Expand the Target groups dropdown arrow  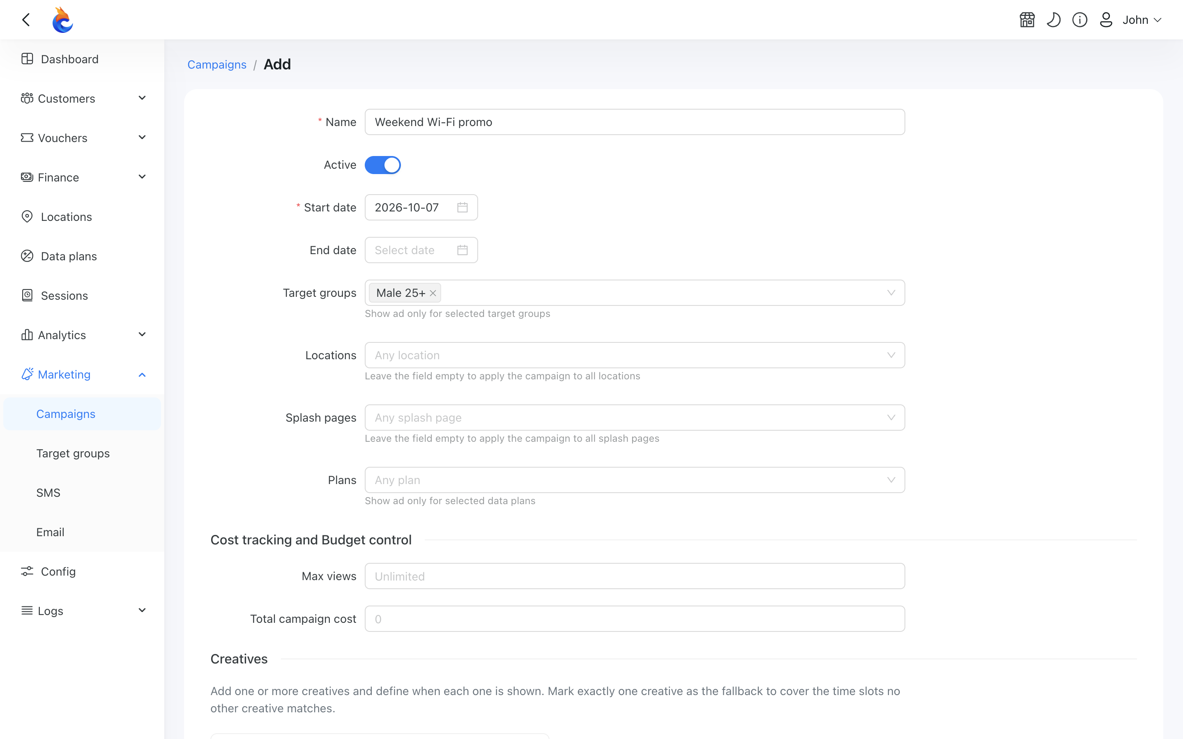891,293
